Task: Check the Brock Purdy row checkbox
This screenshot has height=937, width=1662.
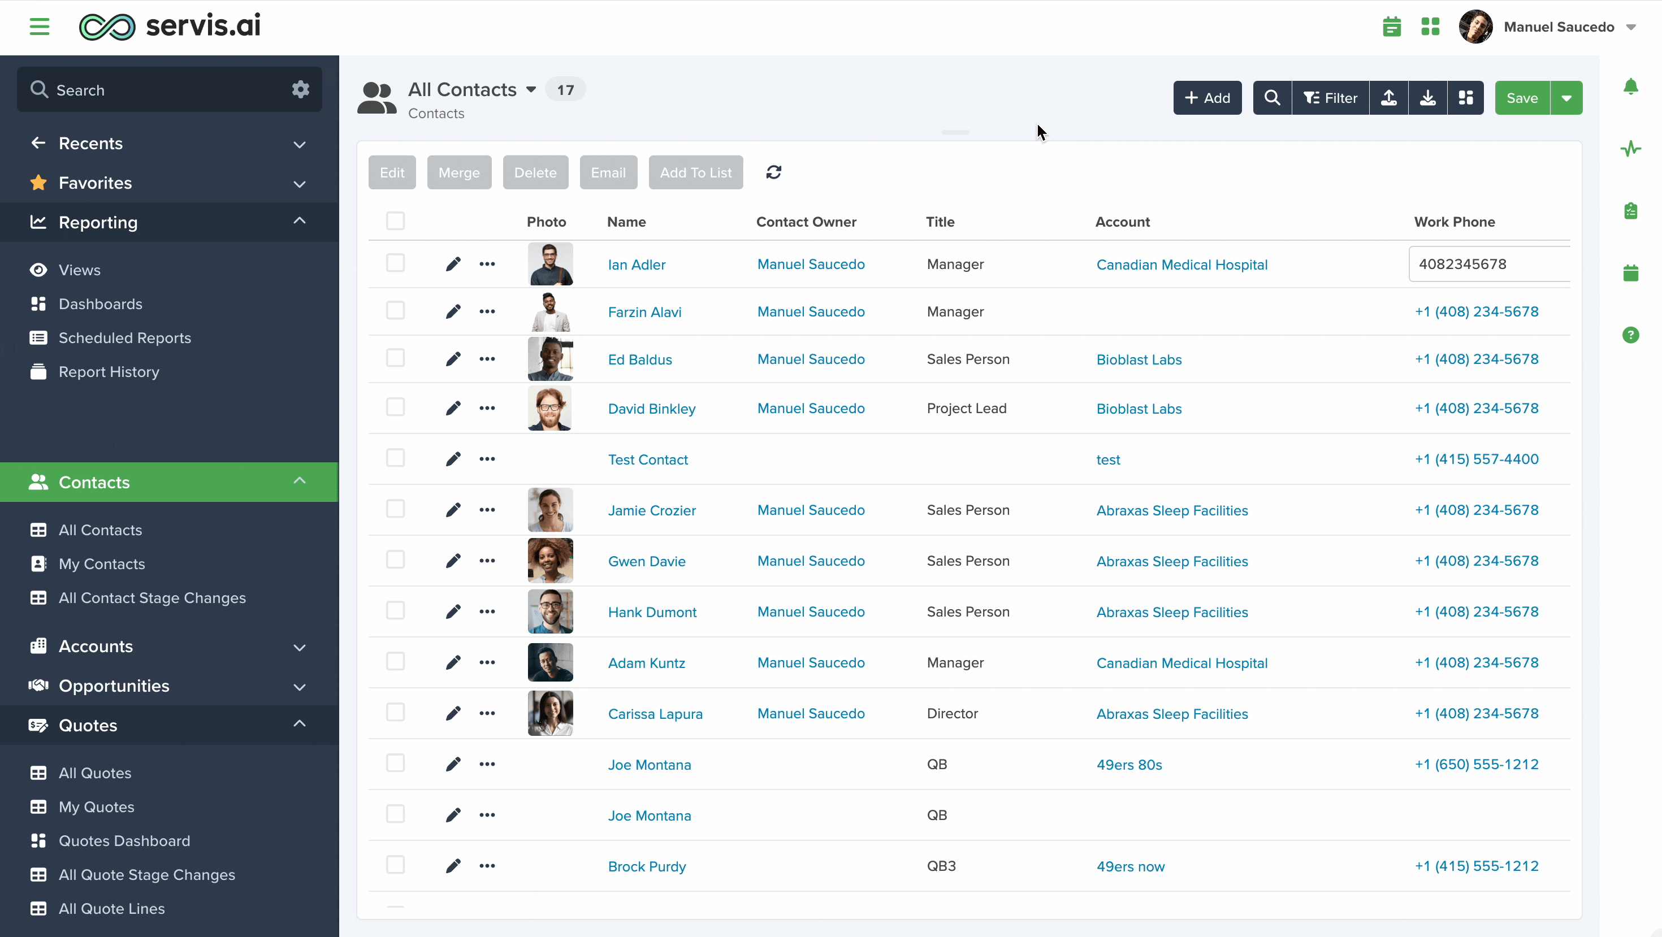Action: 396,865
